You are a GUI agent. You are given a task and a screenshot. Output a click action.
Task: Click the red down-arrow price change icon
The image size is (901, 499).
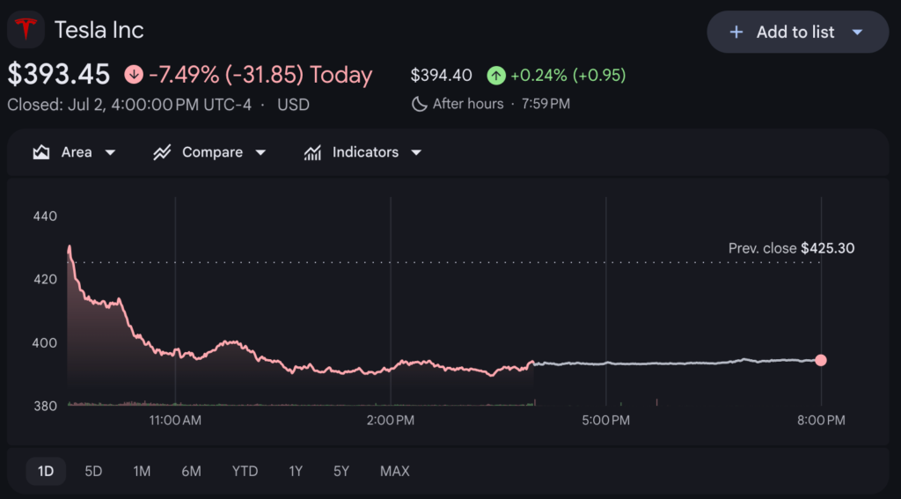pos(134,75)
